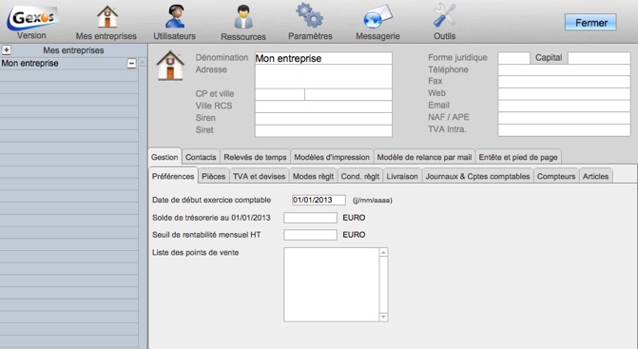The height and width of the screenshot is (349, 638).
Task: Click points de vente scrollbar down arrow
Action: (384, 317)
